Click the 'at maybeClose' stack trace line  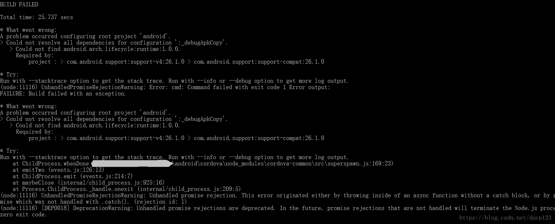pos(89,183)
